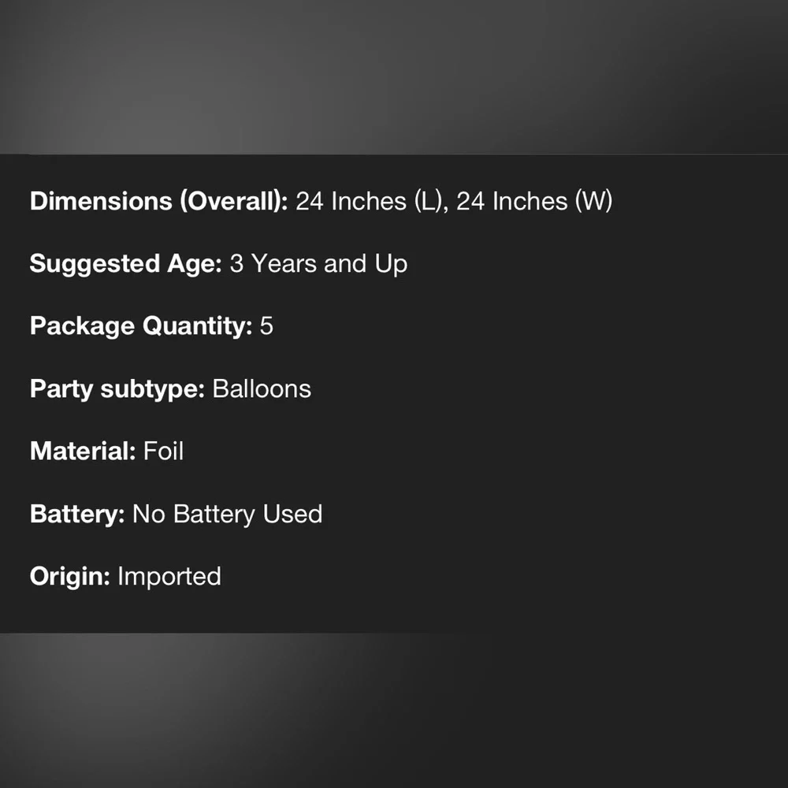The width and height of the screenshot is (788, 788).
Task: Select the 24 Inches (L) value
Action: point(372,201)
